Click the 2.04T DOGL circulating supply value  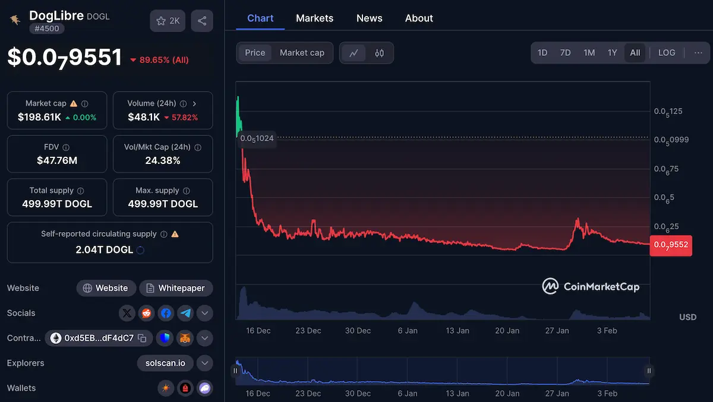104,249
